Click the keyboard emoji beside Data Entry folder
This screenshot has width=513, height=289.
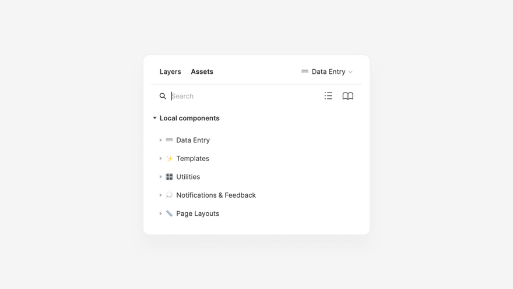point(169,140)
